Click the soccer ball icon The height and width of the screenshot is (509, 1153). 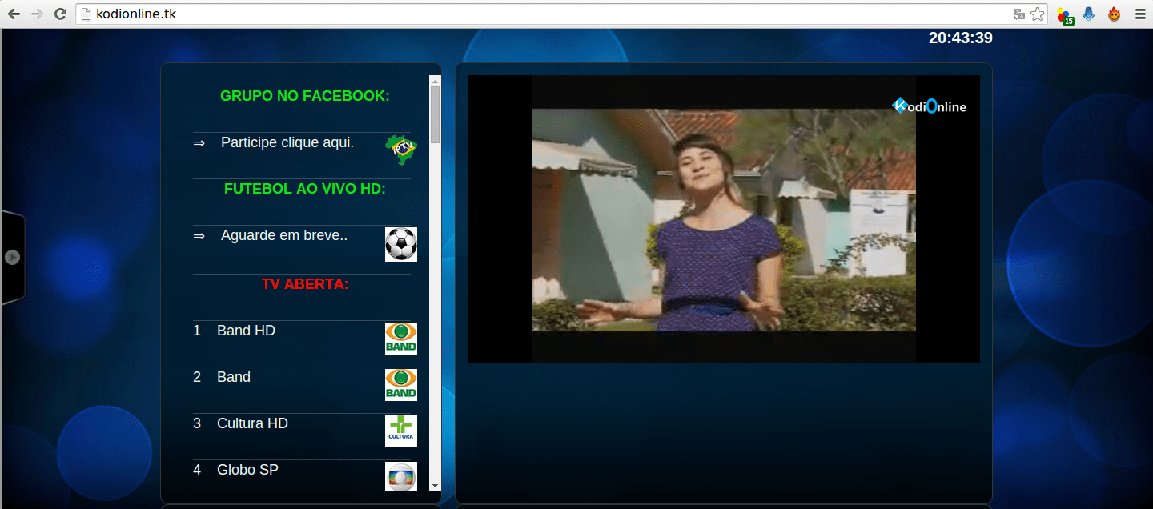click(x=400, y=245)
